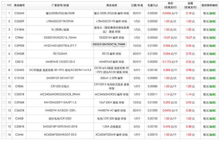
Task: Select the MMBTA42 1D/SOT-23-3 cell
Action: coord(60,62)
